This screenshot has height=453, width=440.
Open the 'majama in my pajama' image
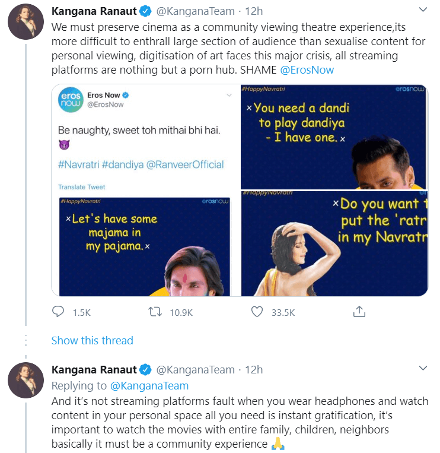point(145,246)
